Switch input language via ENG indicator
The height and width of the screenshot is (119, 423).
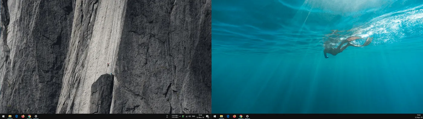(193, 116)
